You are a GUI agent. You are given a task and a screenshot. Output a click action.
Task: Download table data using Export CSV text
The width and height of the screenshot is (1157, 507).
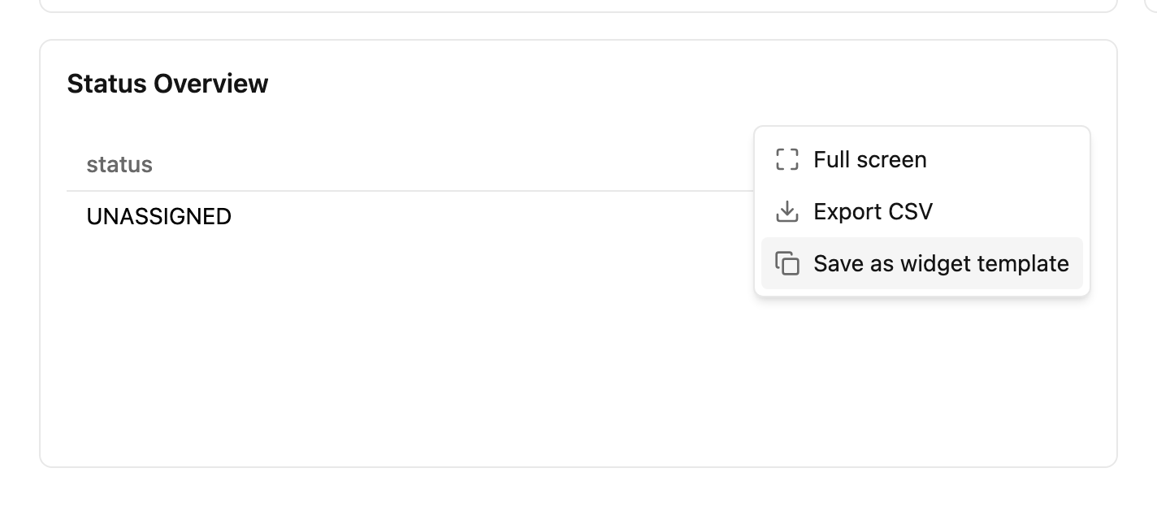tap(873, 211)
